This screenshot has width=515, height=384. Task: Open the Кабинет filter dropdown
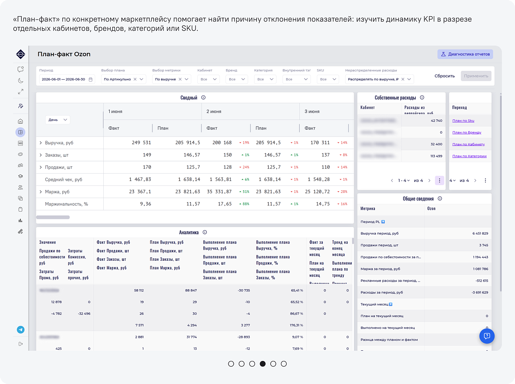[x=208, y=79]
